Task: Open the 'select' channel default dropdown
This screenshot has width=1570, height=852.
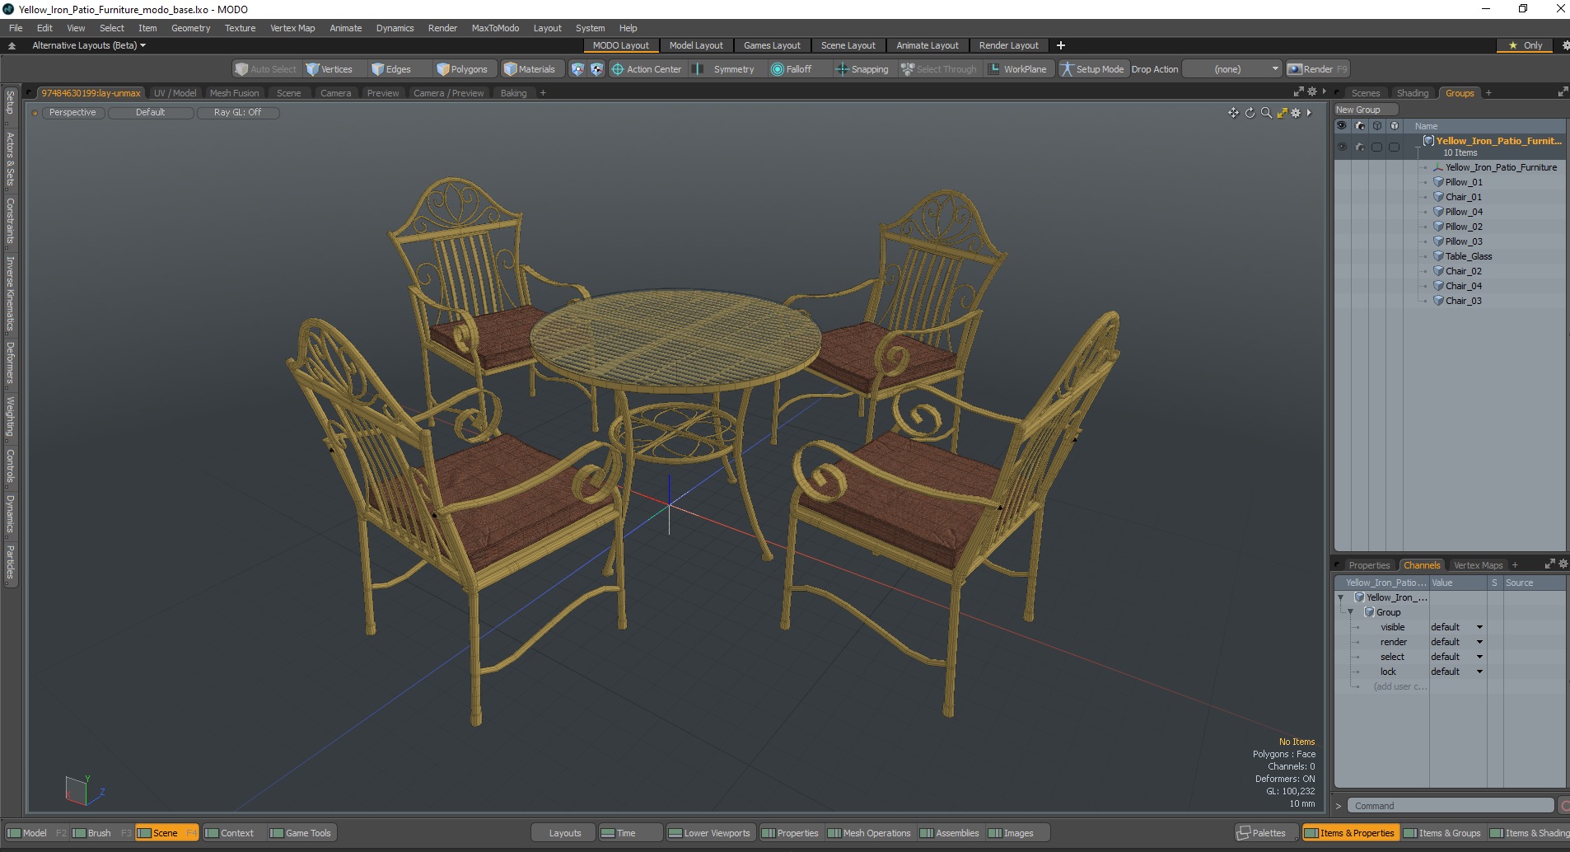Action: [1456, 657]
